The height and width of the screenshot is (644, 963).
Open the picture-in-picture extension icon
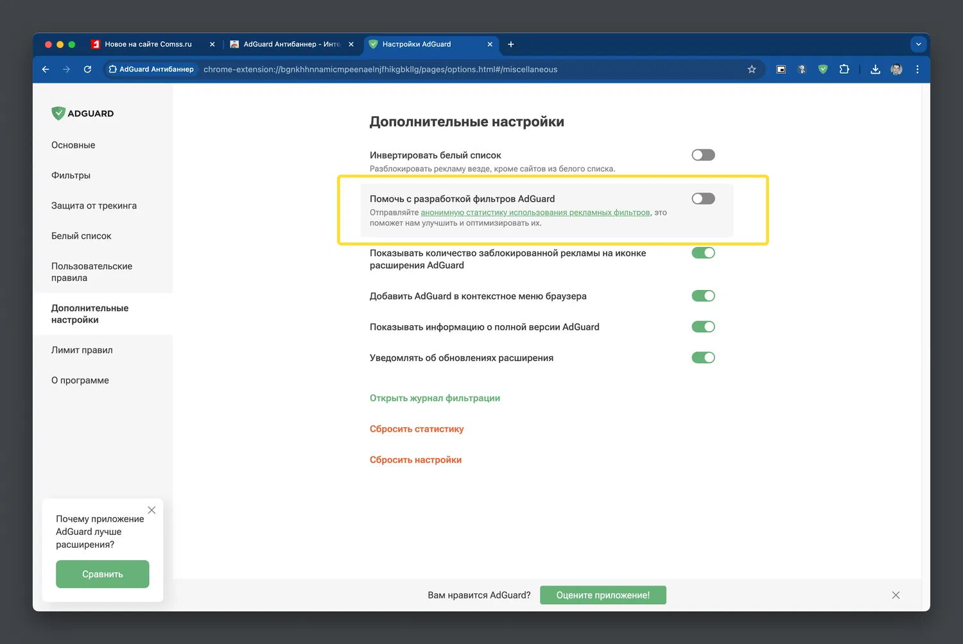(781, 69)
